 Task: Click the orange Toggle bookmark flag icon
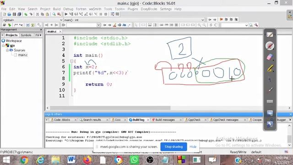click(x=221, y=19)
